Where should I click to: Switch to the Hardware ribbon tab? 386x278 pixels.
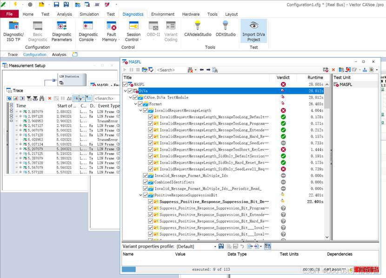[191, 14]
